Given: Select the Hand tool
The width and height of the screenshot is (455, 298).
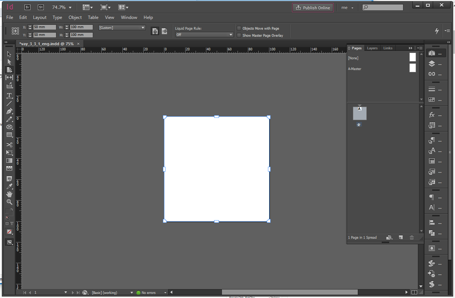Looking at the screenshot, I should point(9,194).
